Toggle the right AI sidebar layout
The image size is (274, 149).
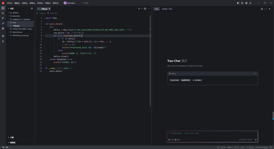(246, 3)
